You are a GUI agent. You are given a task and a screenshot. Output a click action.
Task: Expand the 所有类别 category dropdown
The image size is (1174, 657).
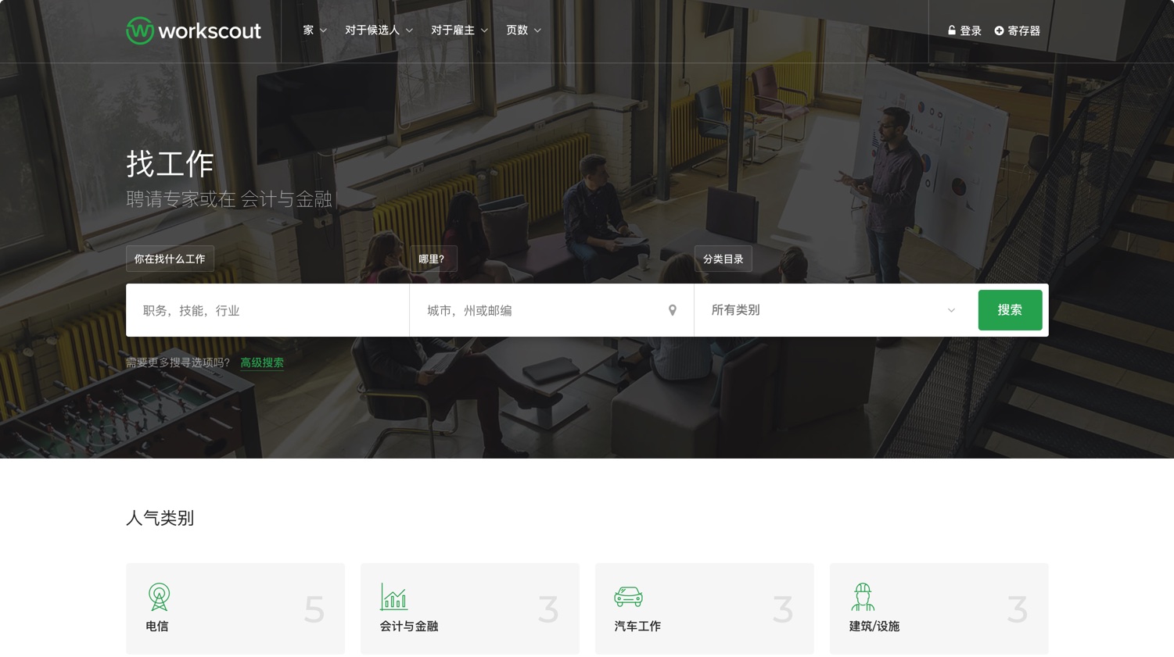[833, 310]
